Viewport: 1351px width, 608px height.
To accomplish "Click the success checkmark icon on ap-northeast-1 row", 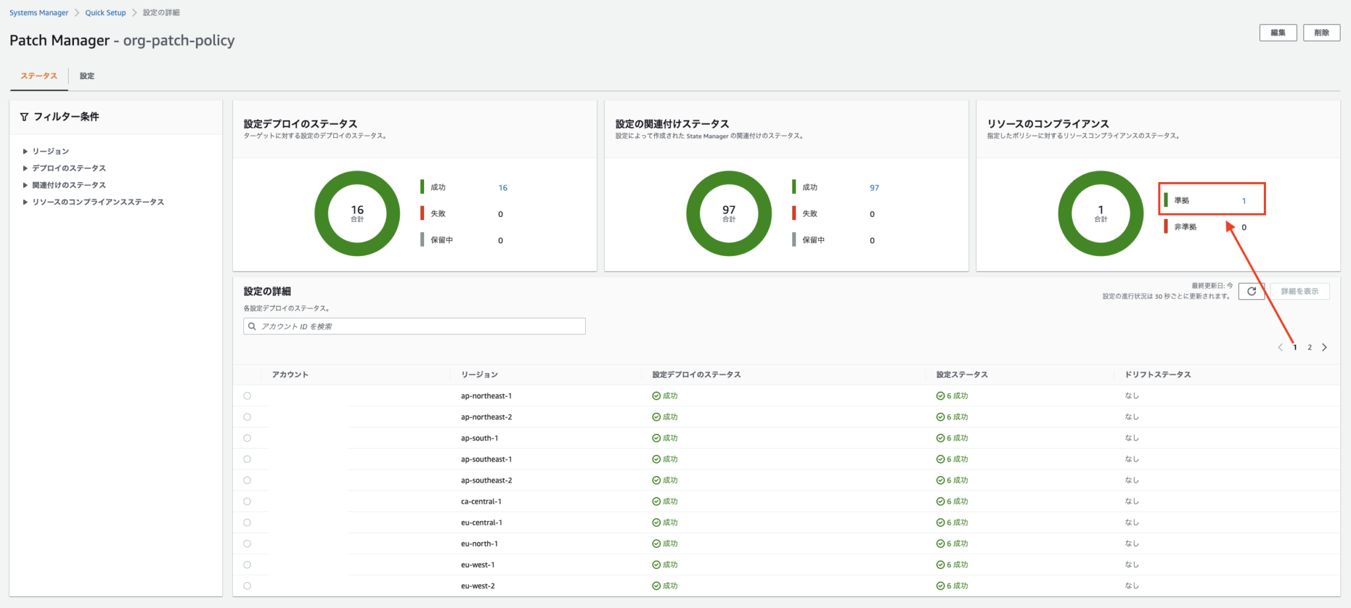I will point(654,396).
